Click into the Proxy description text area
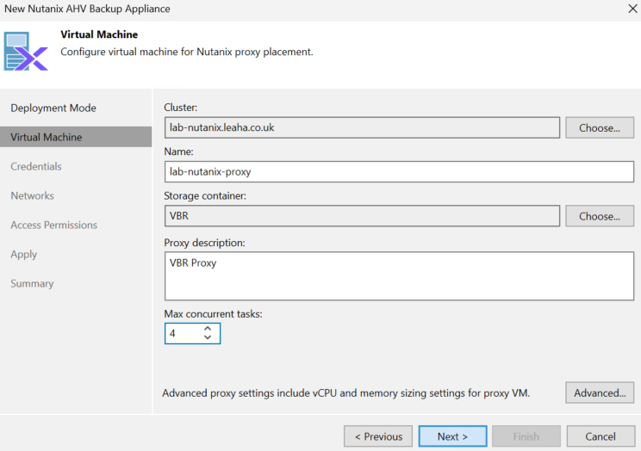641x451 pixels. click(399, 276)
